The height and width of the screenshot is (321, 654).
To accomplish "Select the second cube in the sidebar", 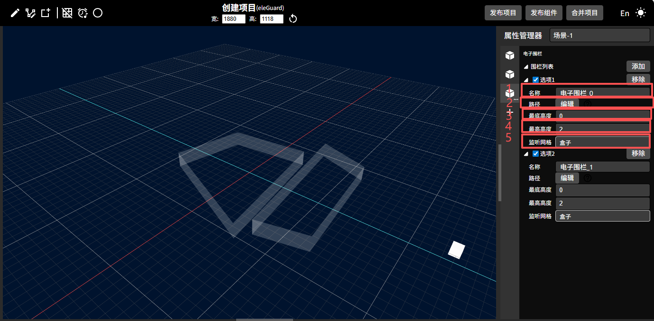I will coord(510,74).
